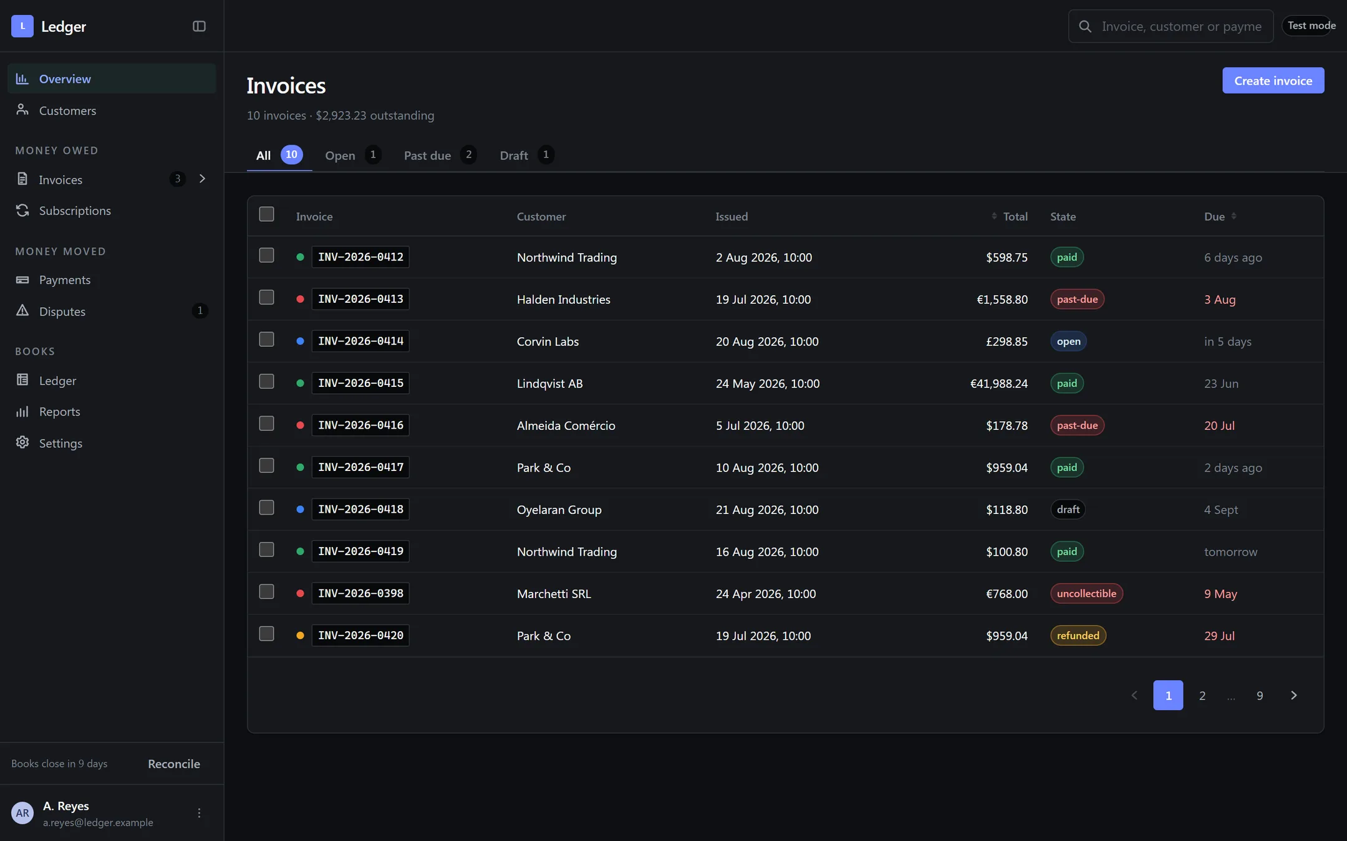Select the checkbox for INV-2026-0413
Screen dimensions: 1347x841
tap(266, 297)
